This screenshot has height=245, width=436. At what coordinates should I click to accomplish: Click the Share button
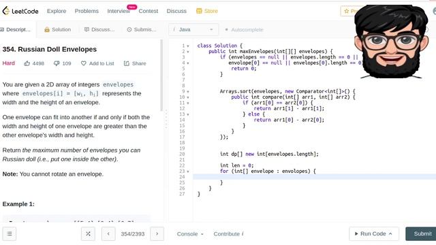pyautogui.click(x=135, y=63)
